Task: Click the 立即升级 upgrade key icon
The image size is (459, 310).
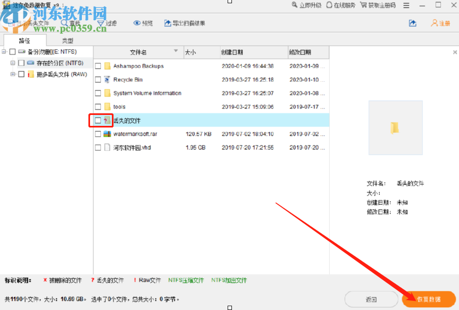Action: tap(295, 5)
